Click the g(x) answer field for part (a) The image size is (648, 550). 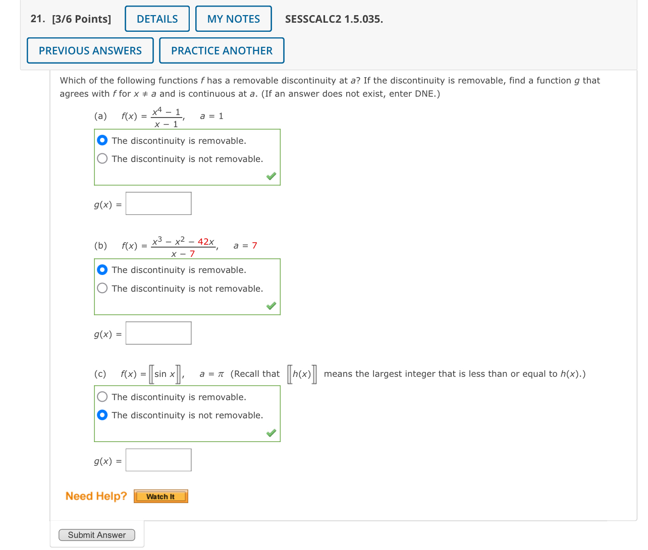click(158, 203)
